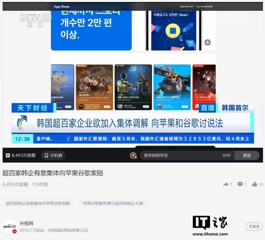Image resolution: width=265 pixels, height=240 pixels.
Task: Click 8,493次观看 · 1小时前 info text
Action: (x=25, y=184)
